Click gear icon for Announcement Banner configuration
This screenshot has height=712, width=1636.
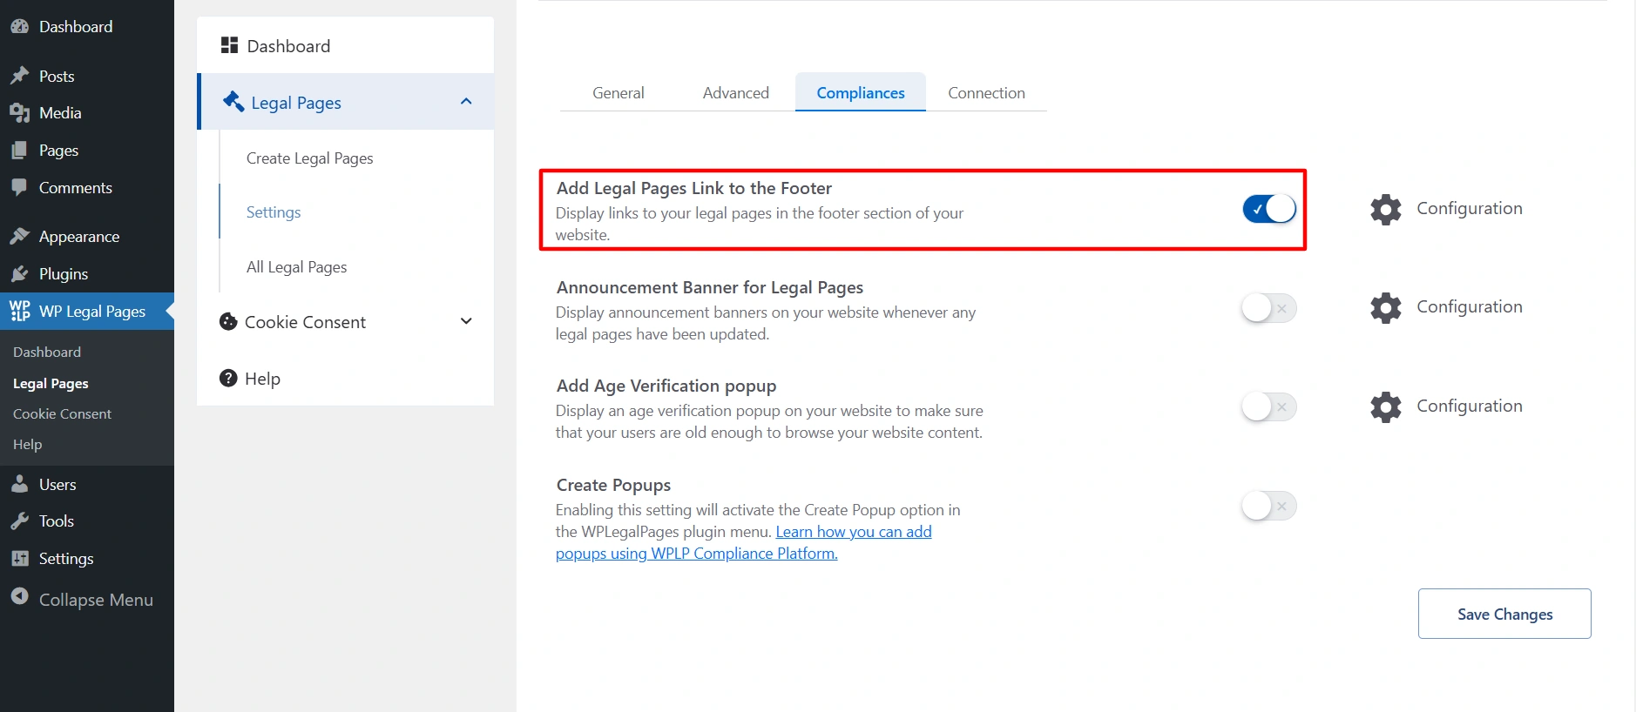pos(1386,307)
